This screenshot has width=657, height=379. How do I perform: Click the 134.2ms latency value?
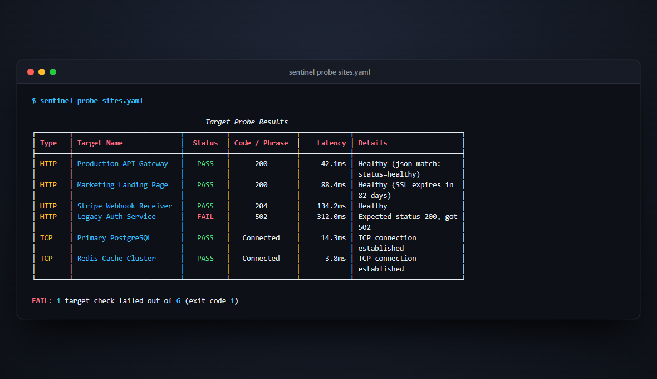tap(331, 206)
